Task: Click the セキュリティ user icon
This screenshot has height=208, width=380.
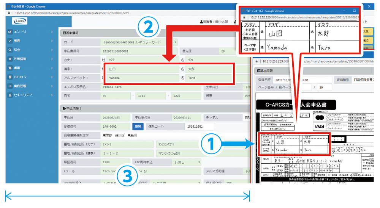Action: pyautogui.click(x=10, y=95)
